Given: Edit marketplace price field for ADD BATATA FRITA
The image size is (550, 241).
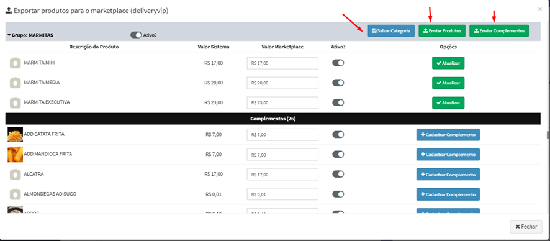Looking at the screenshot, I should [x=282, y=135].
